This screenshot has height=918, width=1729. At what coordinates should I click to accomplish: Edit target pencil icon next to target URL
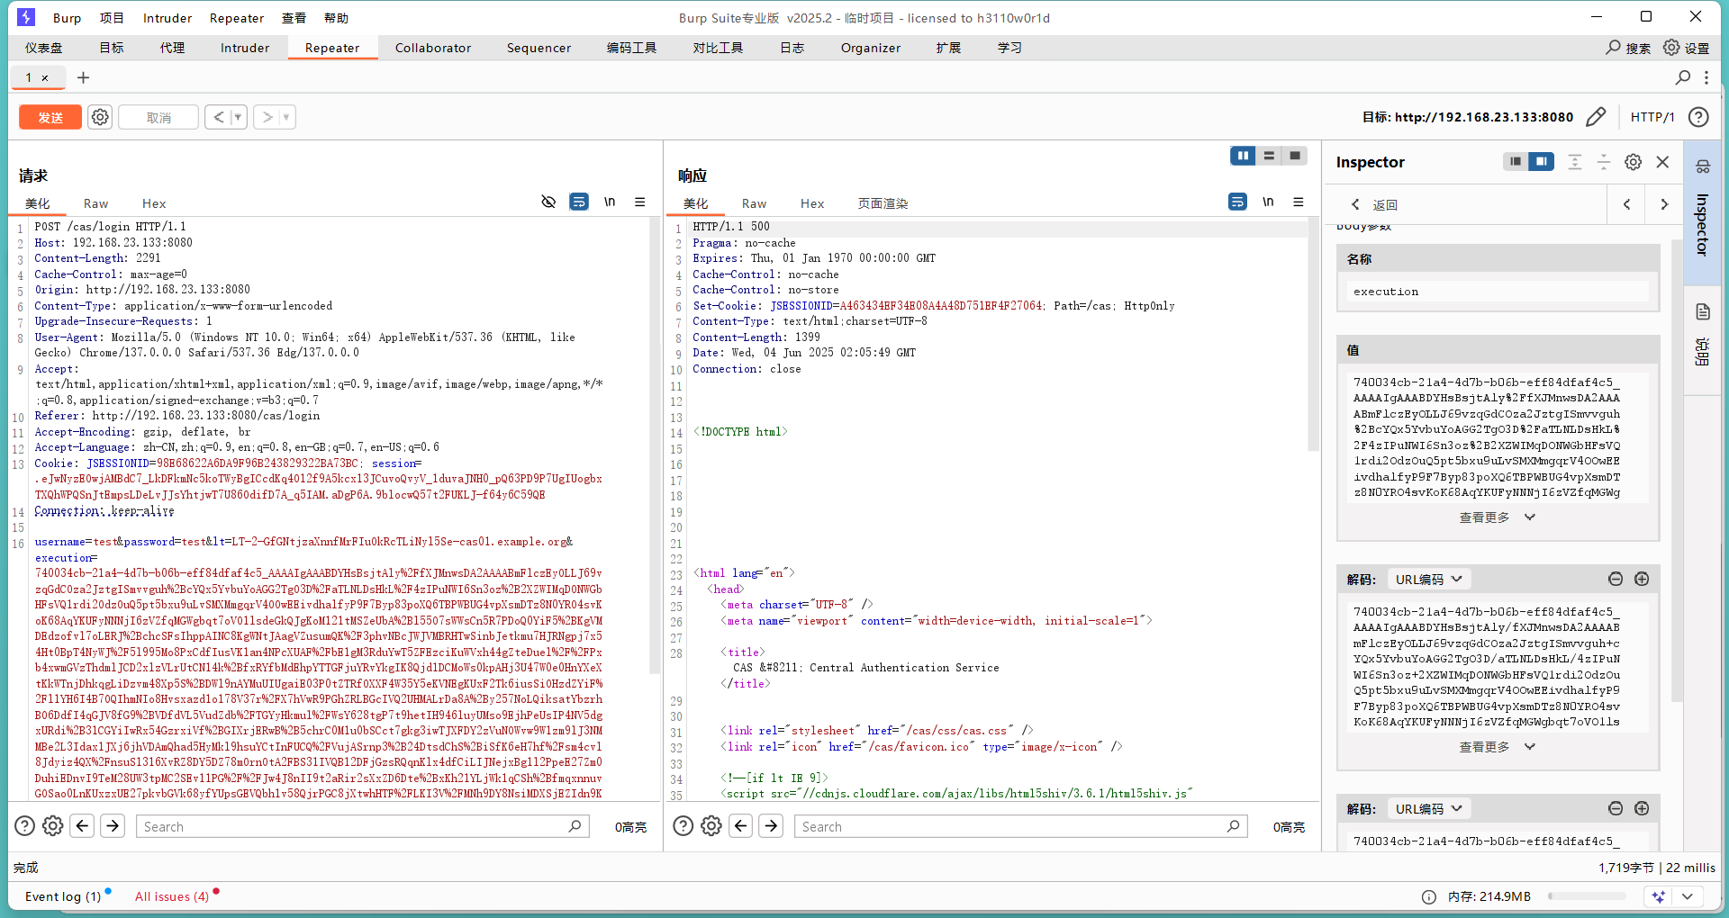click(1596, 117)
